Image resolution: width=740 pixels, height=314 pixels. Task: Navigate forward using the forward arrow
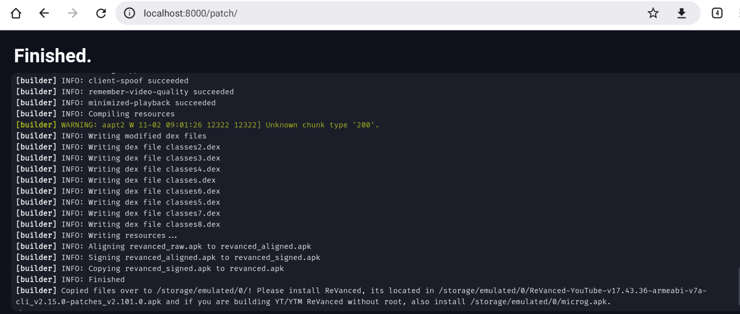[73, 13]
